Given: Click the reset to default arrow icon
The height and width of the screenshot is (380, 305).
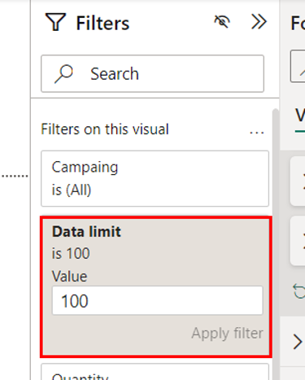Looking at the screenshot, I should pos(299,291).
